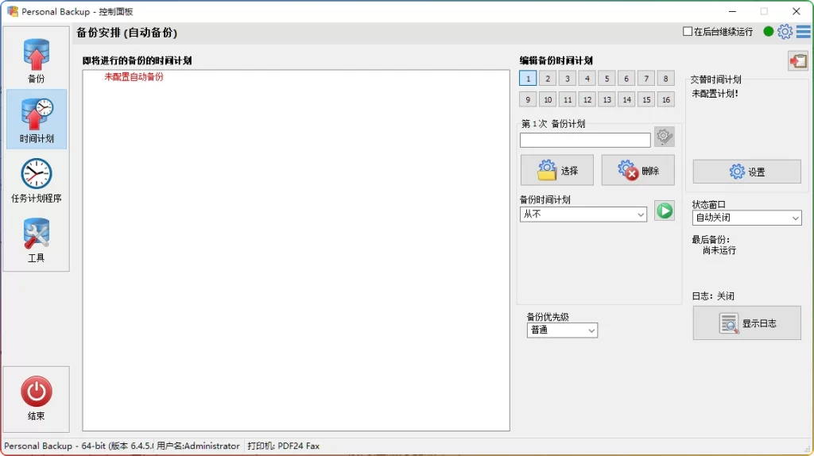Viewport: 814px width, 456px height.
Task: Click the 尚未运行 last backup text
Action: click(x=719, y=250)
